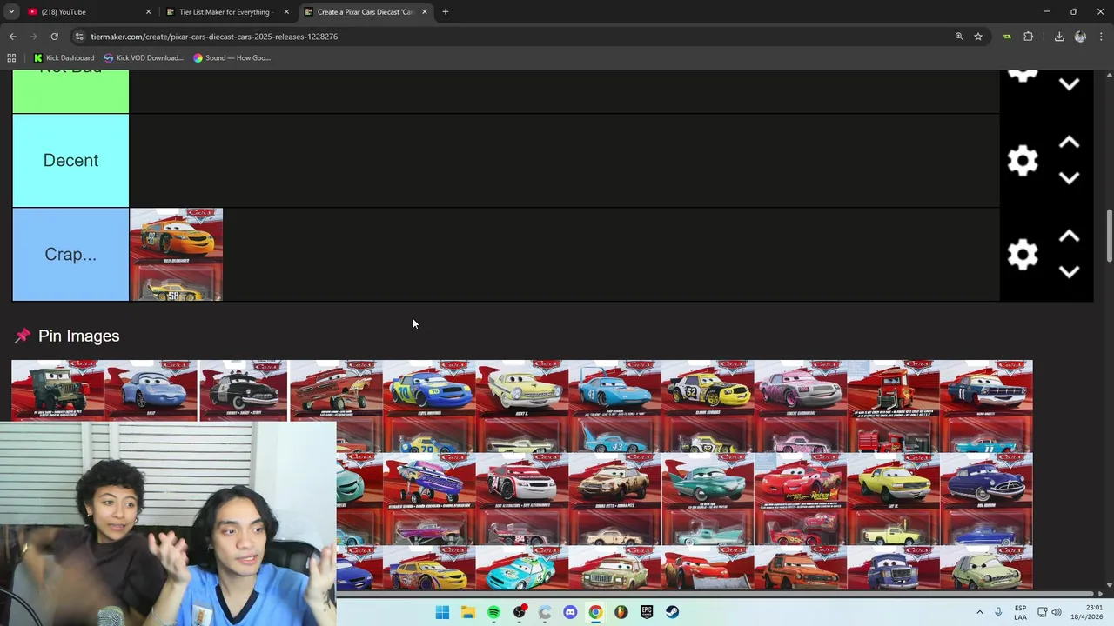
Task: Pick the navy Doc Hudson card
Action: point(986,499)
